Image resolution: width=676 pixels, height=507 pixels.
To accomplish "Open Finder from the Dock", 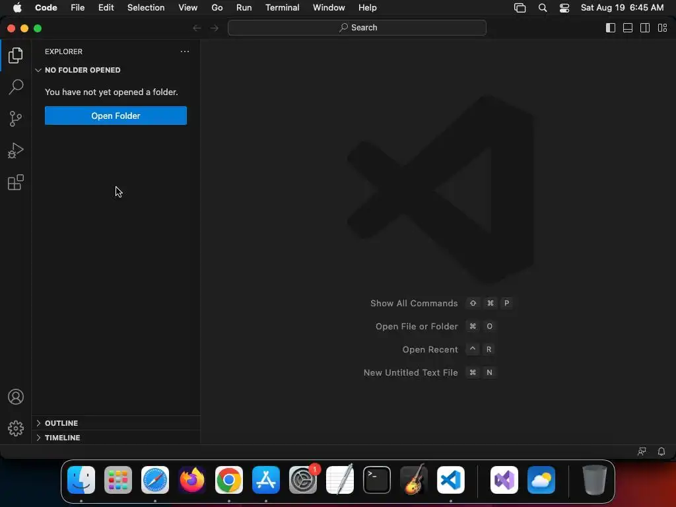I will coord(81,480).
